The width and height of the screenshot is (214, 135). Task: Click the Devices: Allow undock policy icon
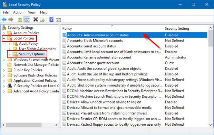tap(64, 102)
